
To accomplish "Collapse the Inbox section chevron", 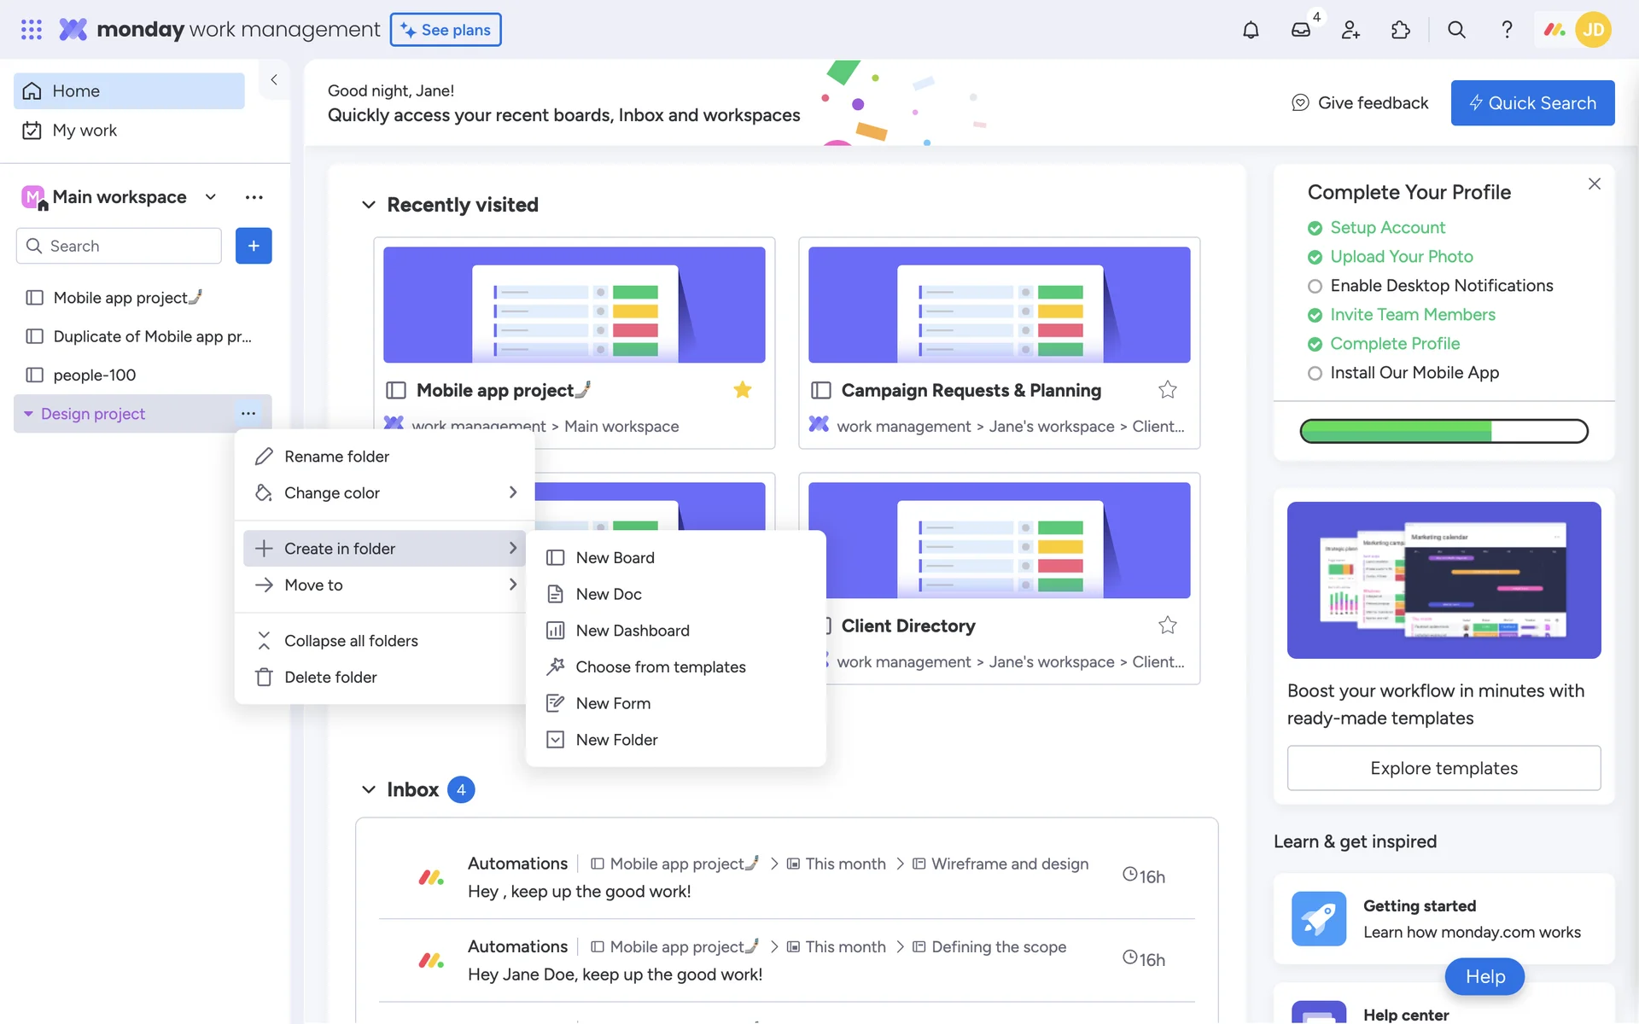I will [369, 789].
